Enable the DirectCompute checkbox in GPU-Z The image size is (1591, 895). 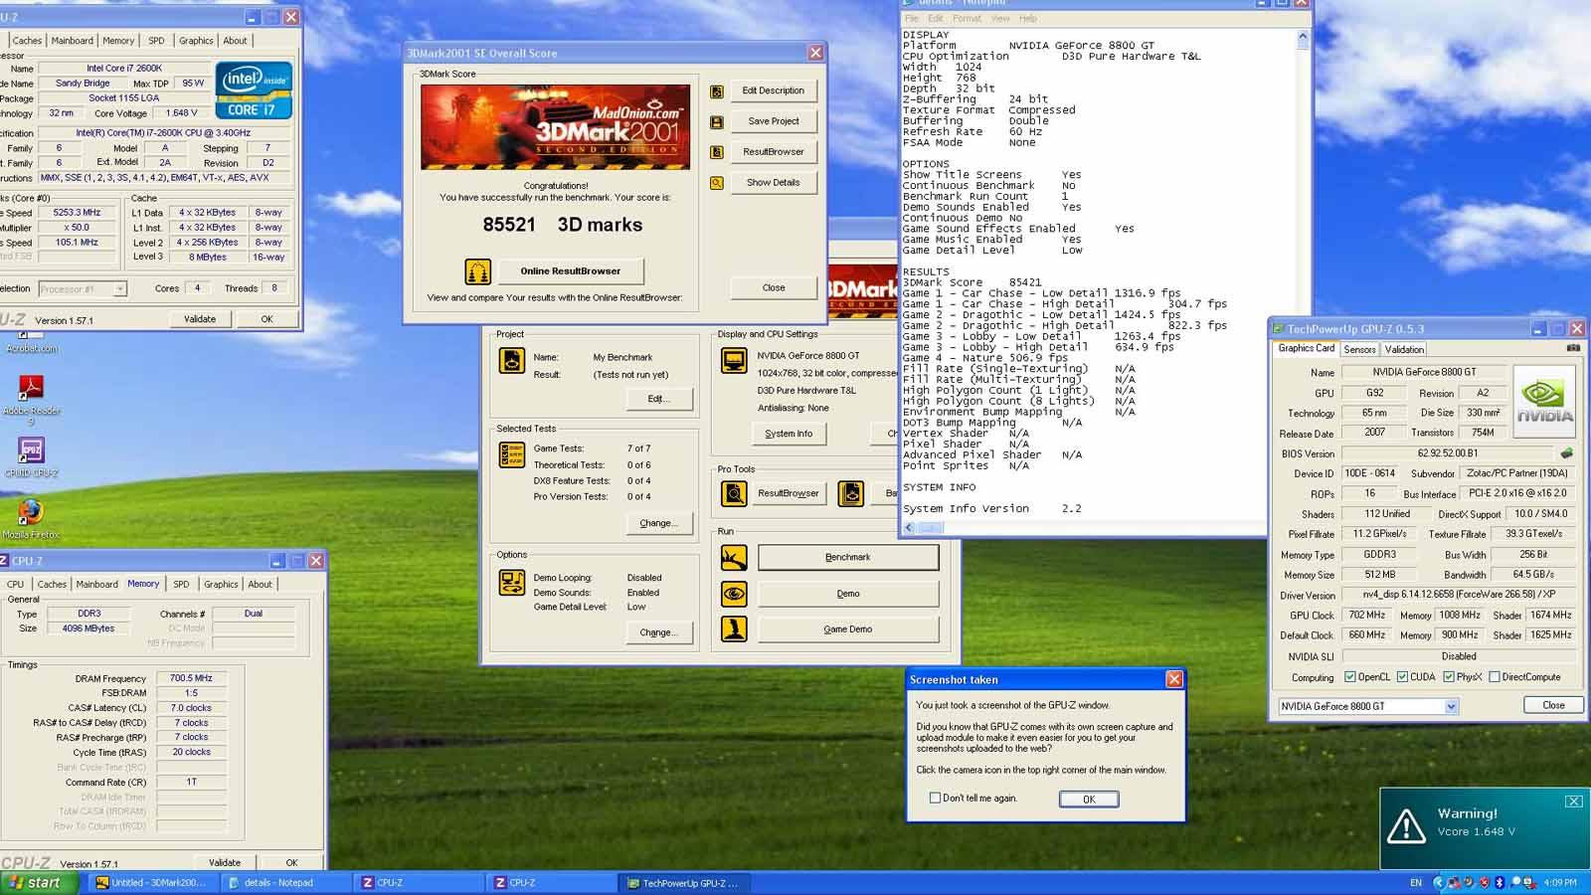coord(1495,677)
